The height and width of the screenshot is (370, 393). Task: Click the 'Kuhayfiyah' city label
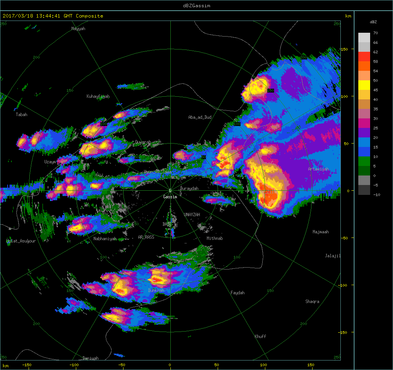(98, 96)
